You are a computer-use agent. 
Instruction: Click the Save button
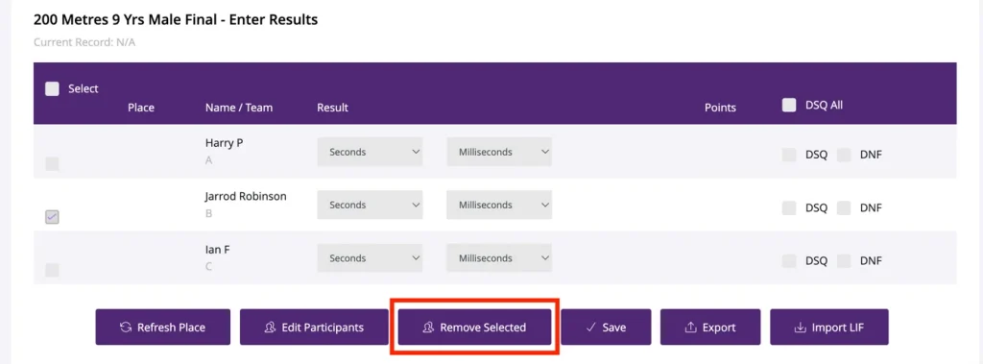[x=606, y=327]
